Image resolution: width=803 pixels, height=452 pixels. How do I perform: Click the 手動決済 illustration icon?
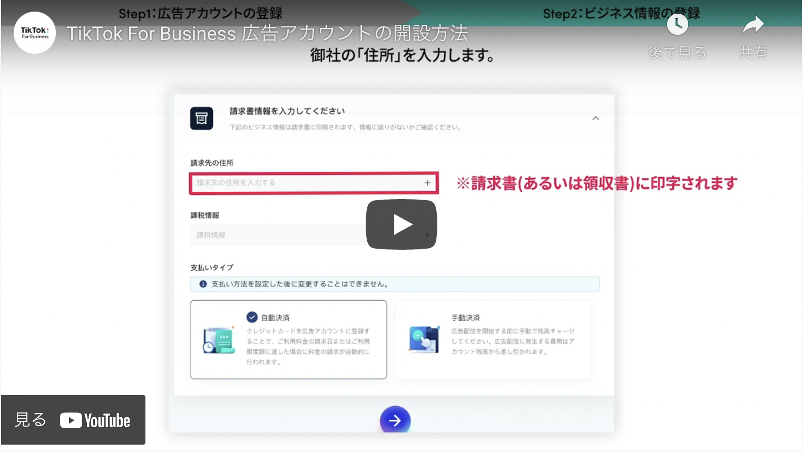point(424,340)
